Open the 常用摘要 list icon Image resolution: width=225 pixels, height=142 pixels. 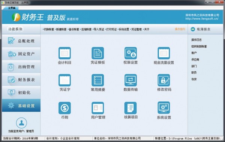coord(98,80)
